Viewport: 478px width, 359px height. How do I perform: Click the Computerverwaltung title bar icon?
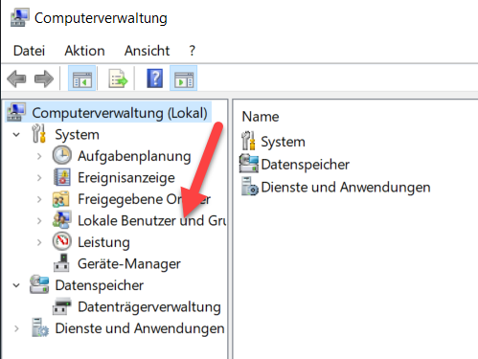[x=19, y=17]
